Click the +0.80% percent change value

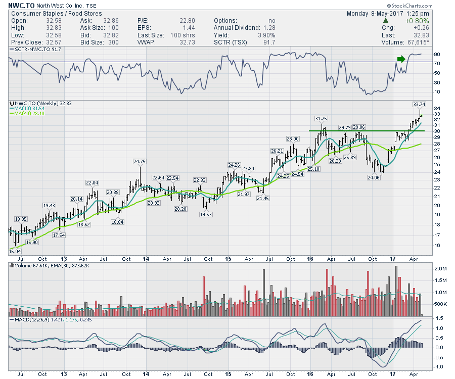click(417, 21)
